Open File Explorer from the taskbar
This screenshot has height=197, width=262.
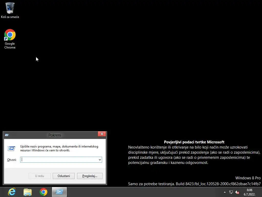point(28,192)
